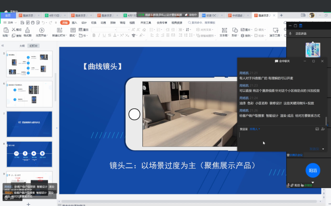Click the 稻壳资源 ribbon tab

coord(177,23)
